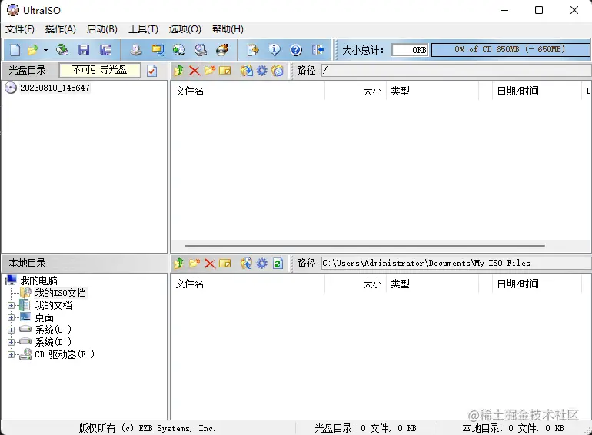Screen dimensions: 592x435
Task: Select 我的文档 in the local tree
Action: (x=53, y=306)
